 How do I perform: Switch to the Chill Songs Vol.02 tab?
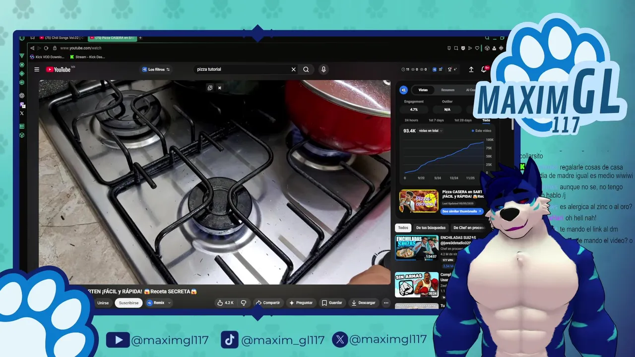[x=62, y=38]
